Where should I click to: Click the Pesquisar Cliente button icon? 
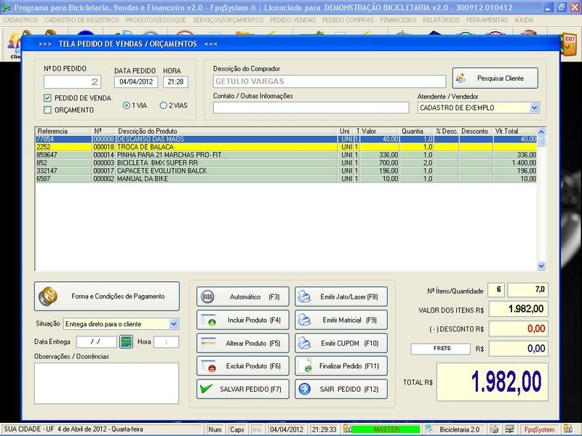click(462, 77)
